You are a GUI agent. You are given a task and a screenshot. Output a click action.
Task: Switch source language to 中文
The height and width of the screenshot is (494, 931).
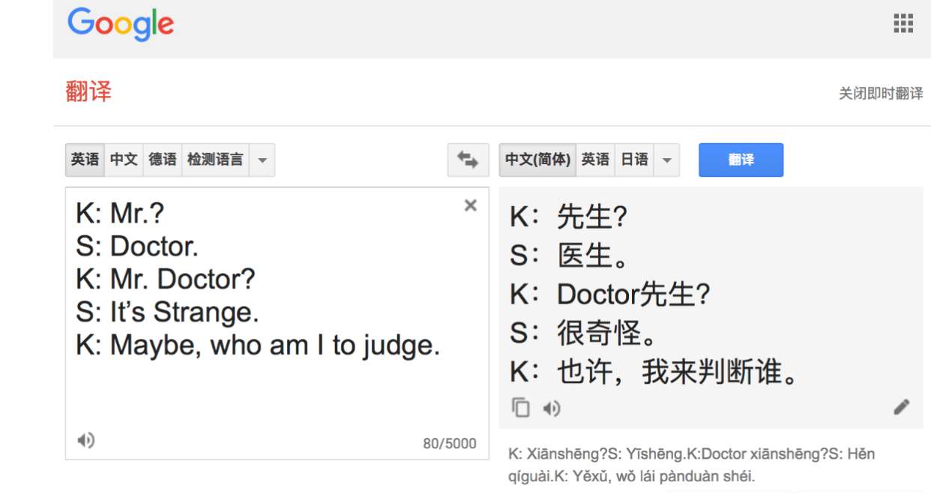(x=123, y=160)
